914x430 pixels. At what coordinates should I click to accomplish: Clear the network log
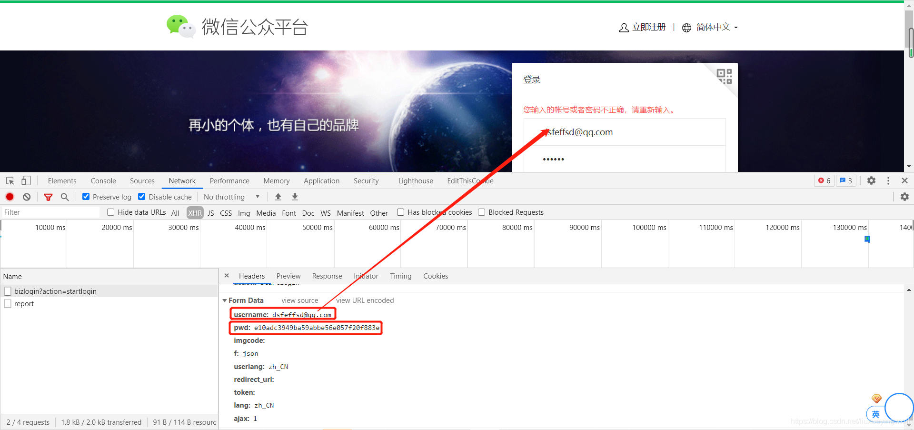click(27, 197)
